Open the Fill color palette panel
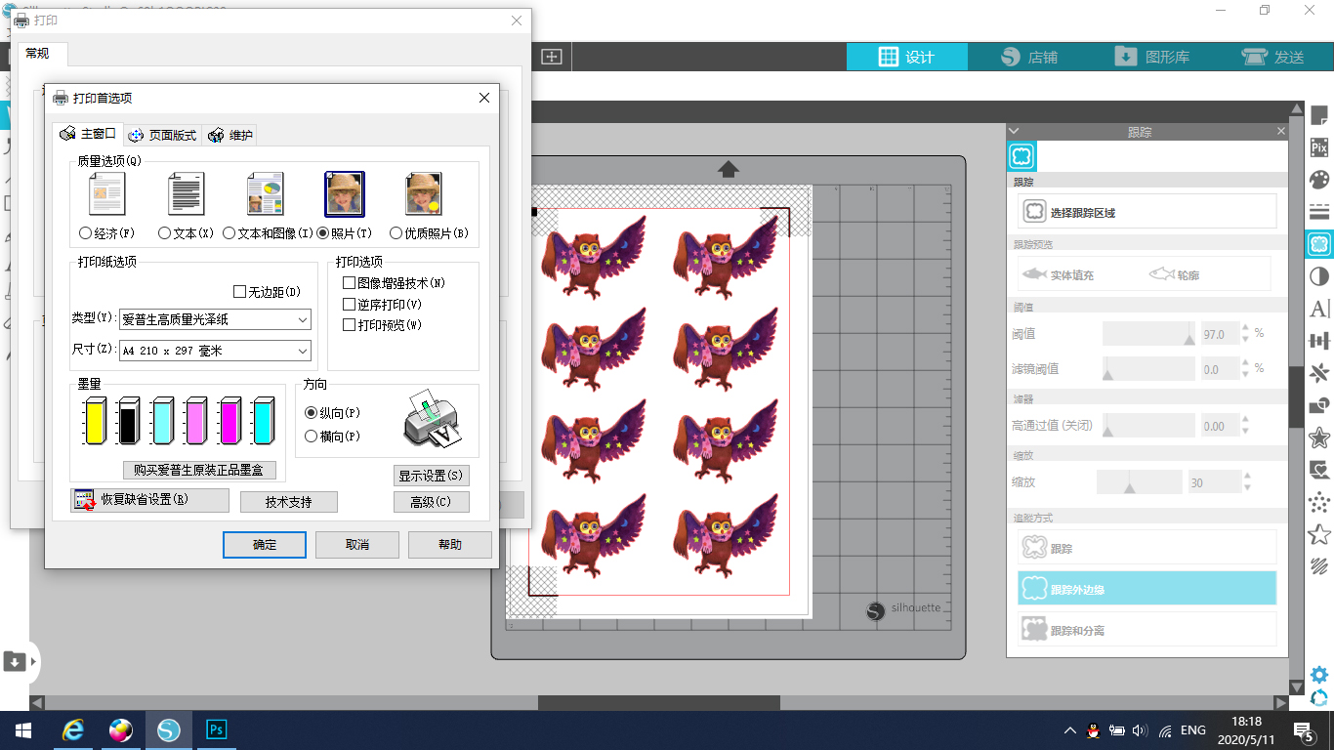 pyautogui.click(x=1319, y=180)
